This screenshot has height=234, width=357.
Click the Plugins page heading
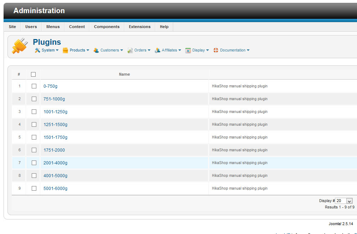(47, 42)
